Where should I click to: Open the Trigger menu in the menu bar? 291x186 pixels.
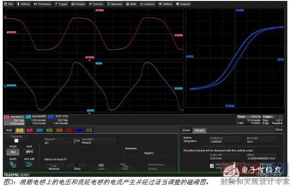point(61,4)
